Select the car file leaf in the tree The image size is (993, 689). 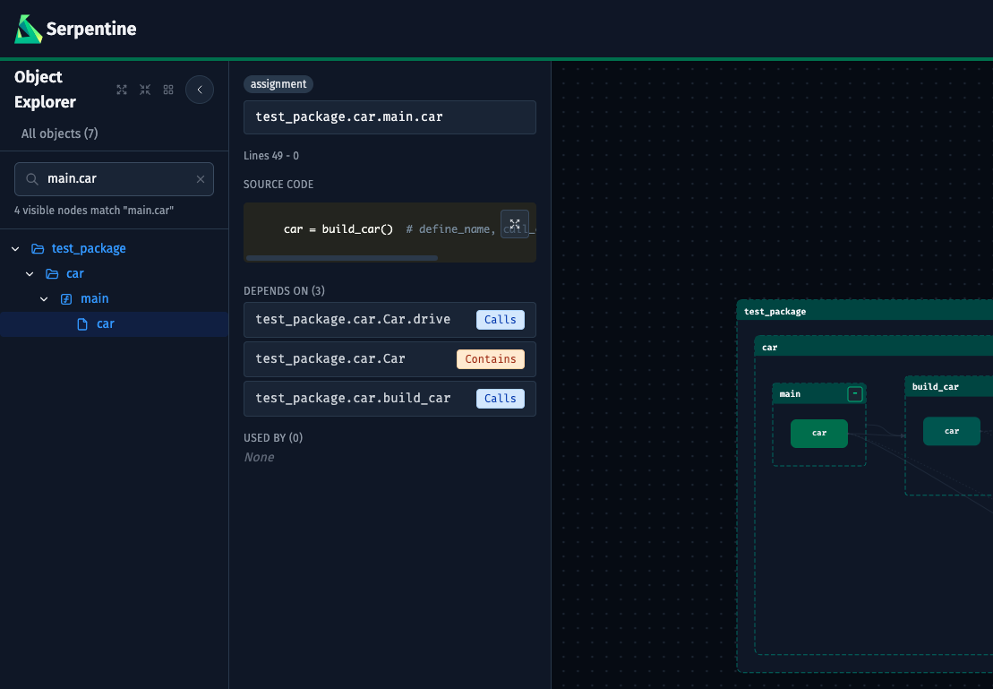pos(105,324)
